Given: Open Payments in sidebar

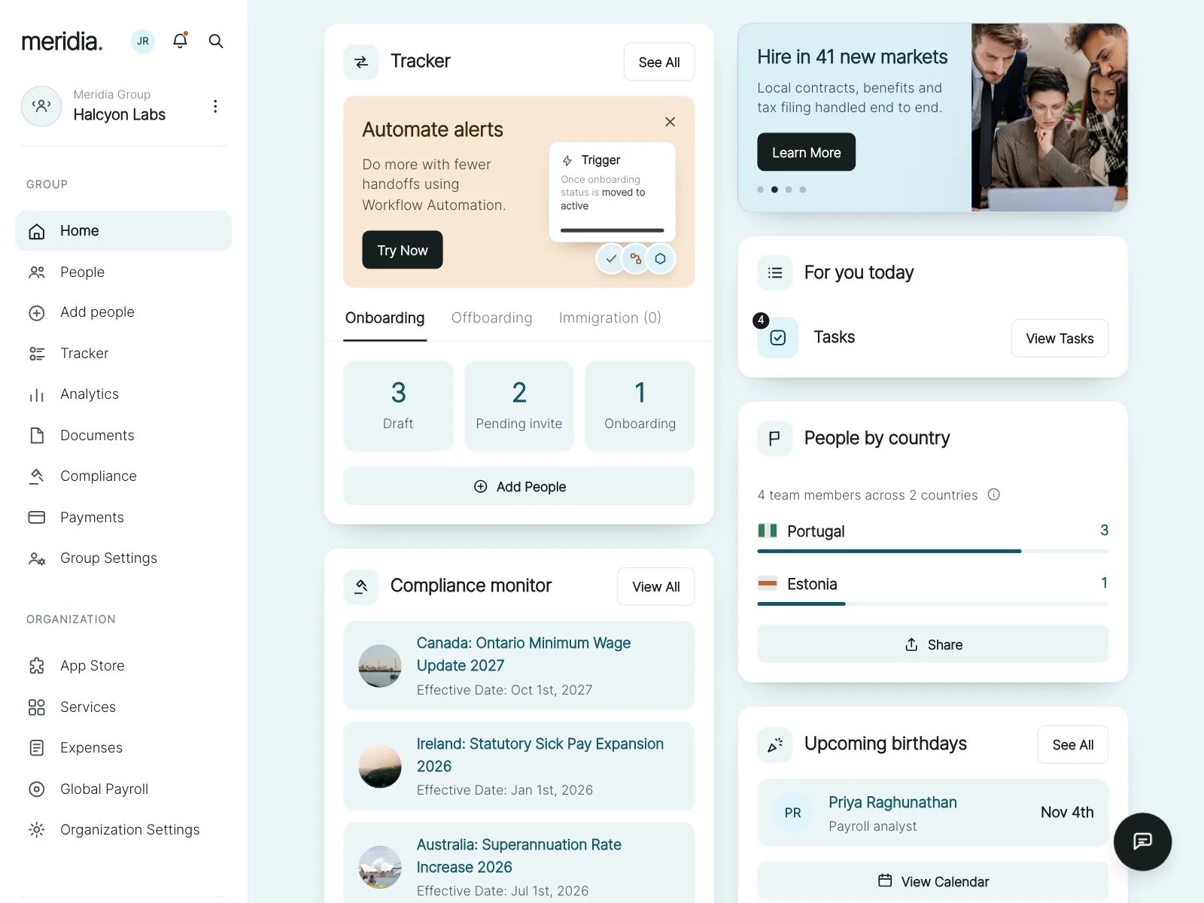Looking at the screenshot, I should point(123,518).
